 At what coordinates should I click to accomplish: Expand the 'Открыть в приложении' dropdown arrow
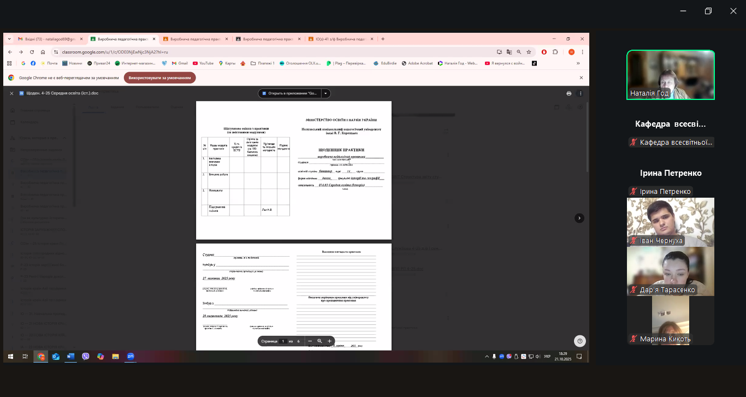(326, 93)
